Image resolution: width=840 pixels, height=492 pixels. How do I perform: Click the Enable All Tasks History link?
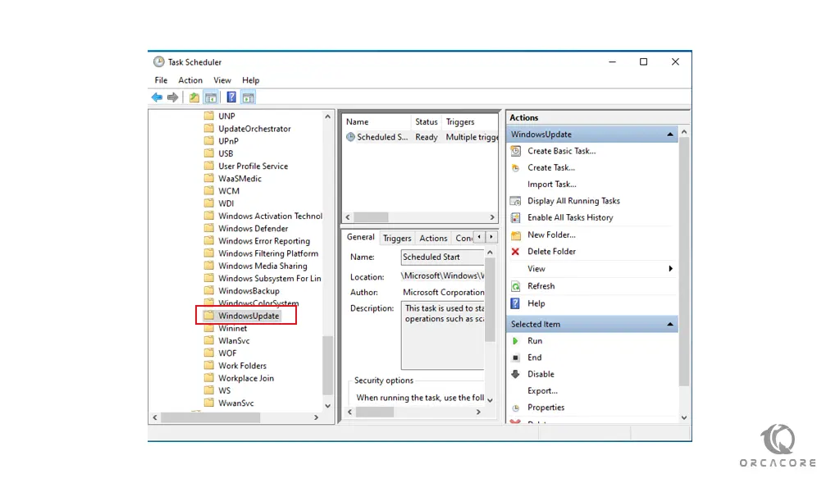pyautogui.click(x=571, y=217)
